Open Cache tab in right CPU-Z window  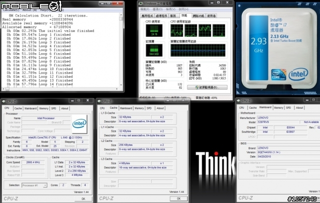252,108
